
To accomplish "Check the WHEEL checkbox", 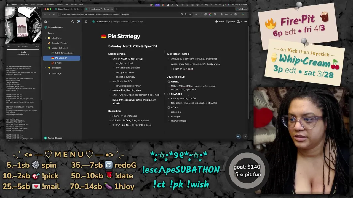I will [169, 81].
